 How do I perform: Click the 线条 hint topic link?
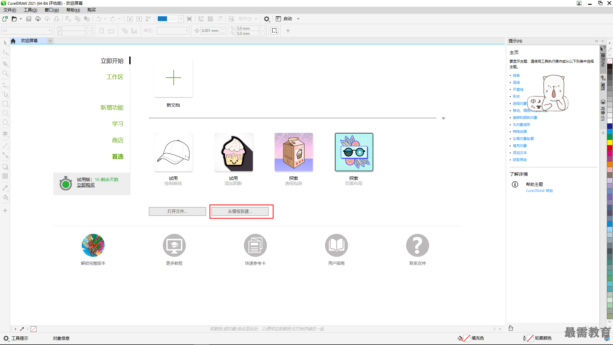[x=517, y=75]
